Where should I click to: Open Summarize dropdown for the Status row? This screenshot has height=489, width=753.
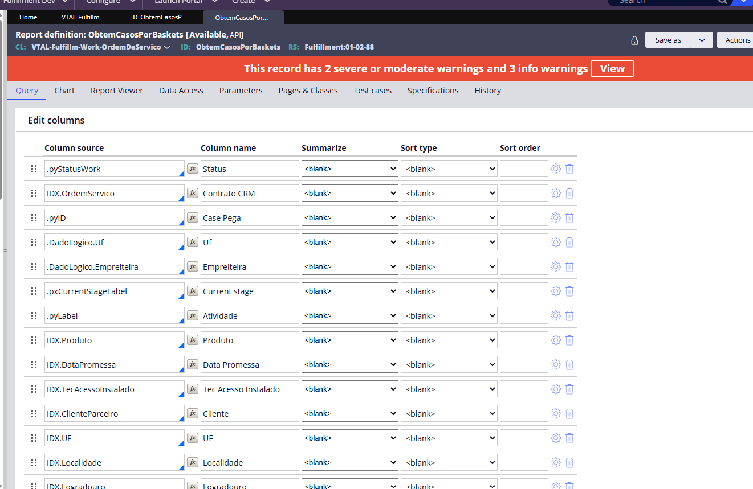(349, 169)
